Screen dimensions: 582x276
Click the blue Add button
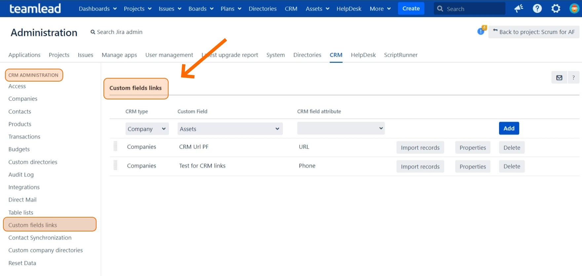coord(509,128)
